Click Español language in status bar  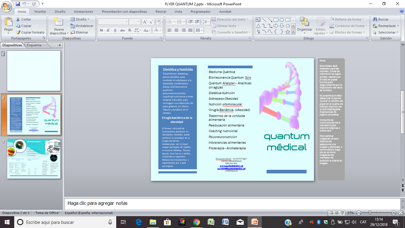pos(88,213)
